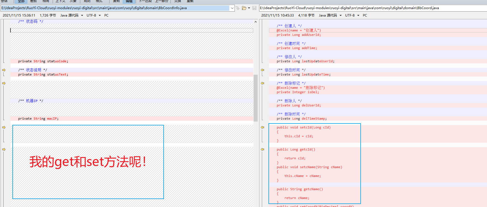Click the 交换 swap sides button

click(178, 1)
